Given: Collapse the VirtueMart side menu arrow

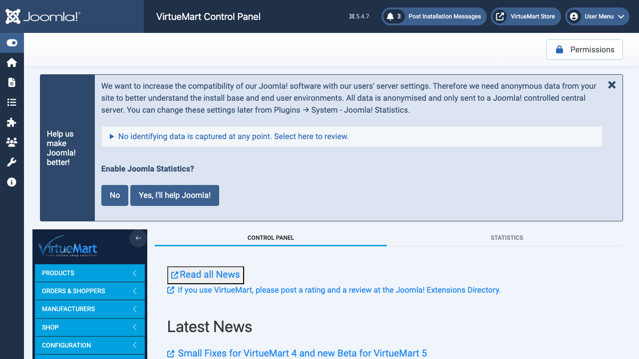Looking at the screenshot, I should [138, 238].
